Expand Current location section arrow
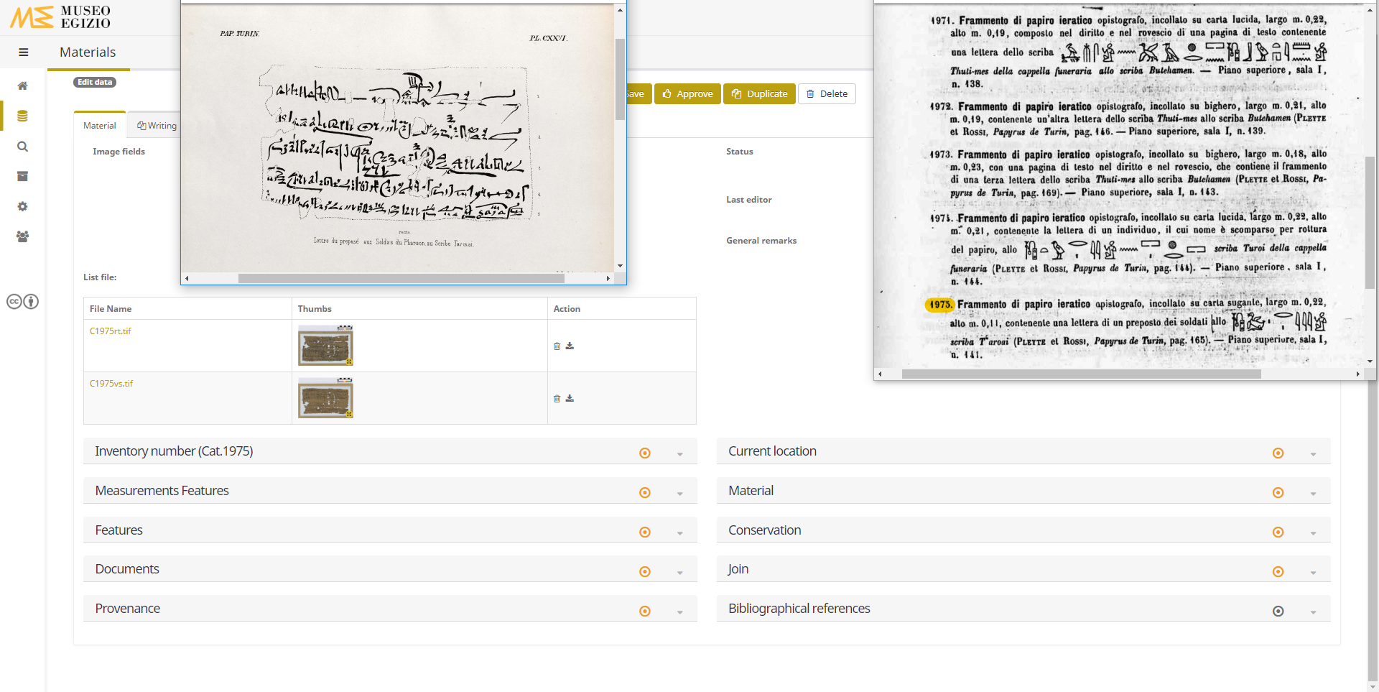The height and width of the screenshot is (692, 1379). (x=1313, y=454)
